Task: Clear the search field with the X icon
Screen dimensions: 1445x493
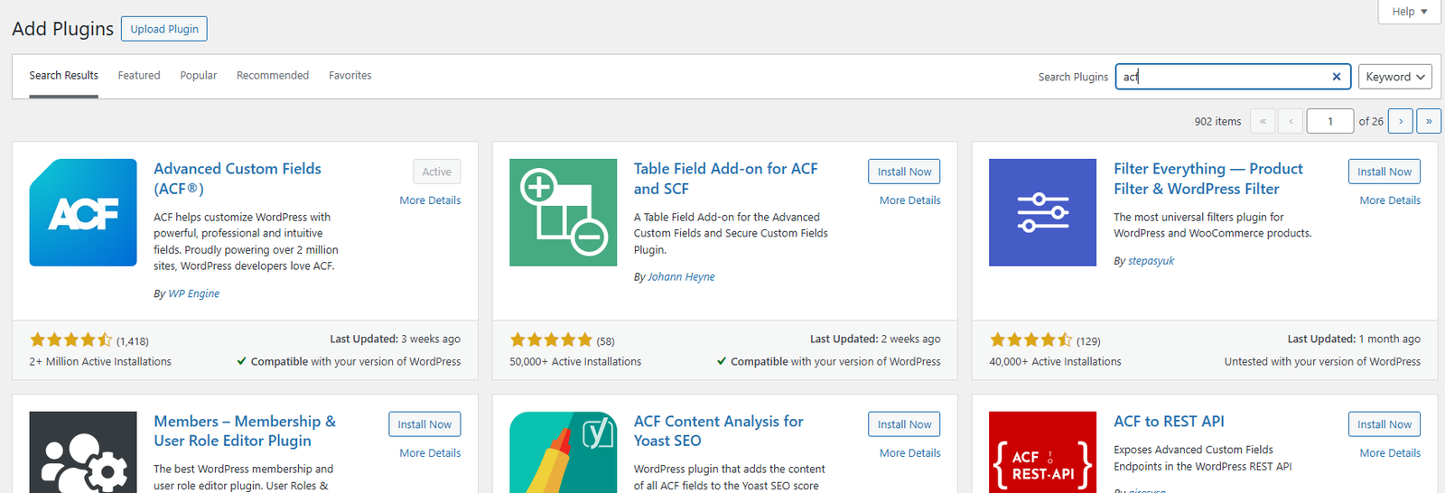Action: click(x=1337, y=77)
